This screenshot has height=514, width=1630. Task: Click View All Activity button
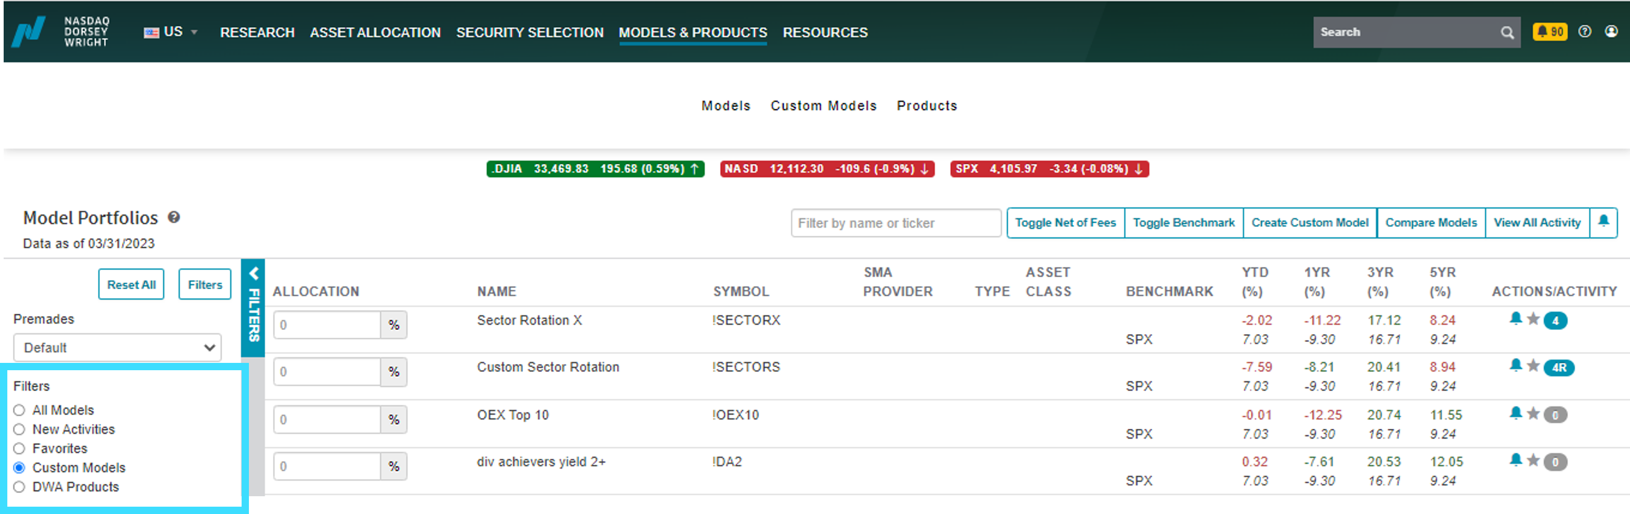point(1537,222)
